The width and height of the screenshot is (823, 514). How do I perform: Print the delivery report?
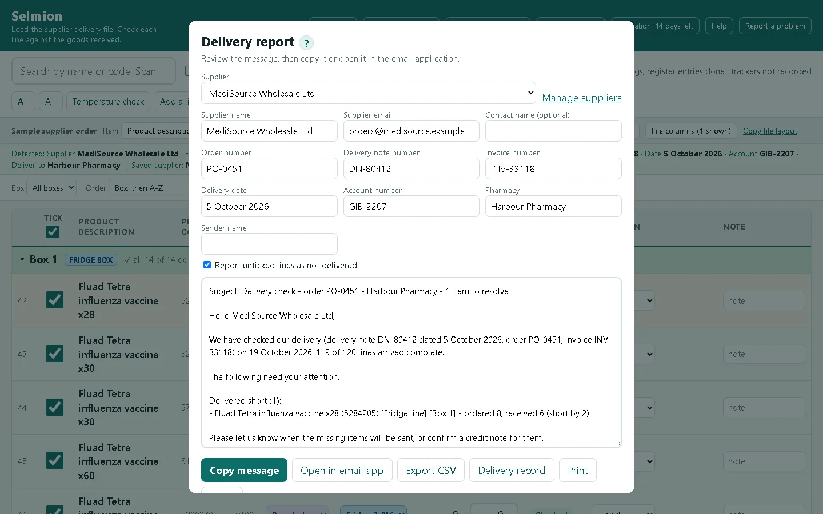click(578, 470)
